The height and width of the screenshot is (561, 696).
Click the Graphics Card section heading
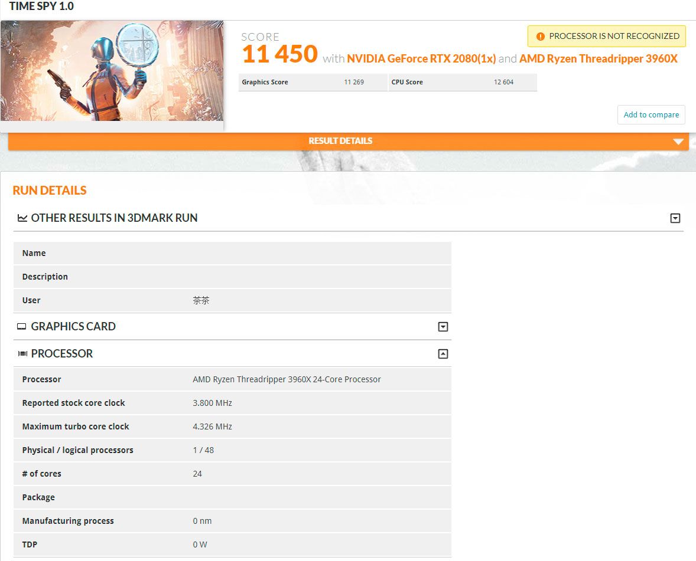(x=73, y=327)
